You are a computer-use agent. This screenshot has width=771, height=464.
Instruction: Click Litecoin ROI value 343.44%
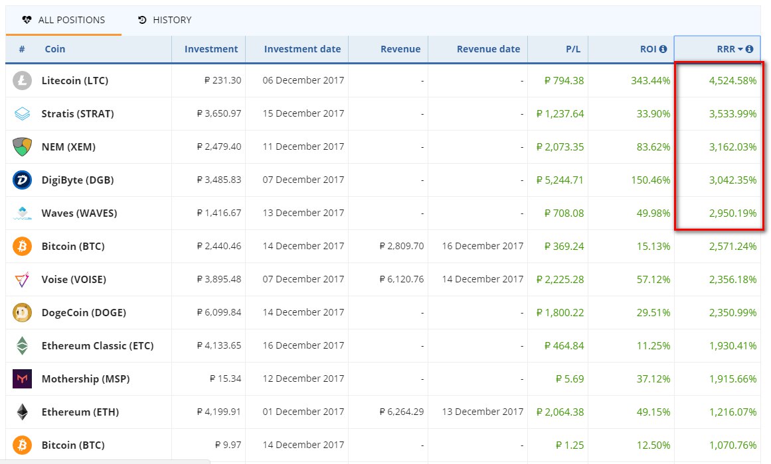click(x=651, y=80)
